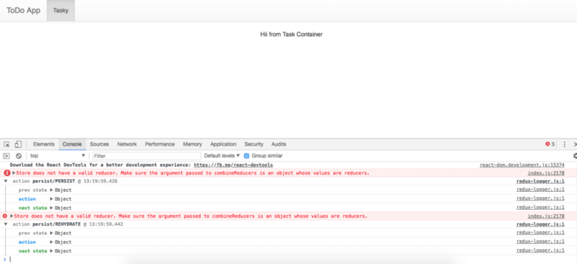Open console settings gear icon
Image resolution: width=577 pixels, height=264 pixels.
(575, 156)
